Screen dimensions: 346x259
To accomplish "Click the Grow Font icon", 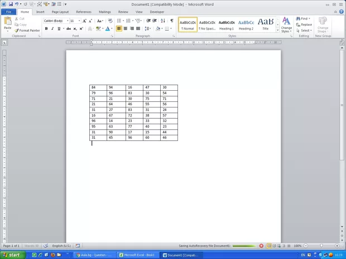I will (x=84, y=21).
